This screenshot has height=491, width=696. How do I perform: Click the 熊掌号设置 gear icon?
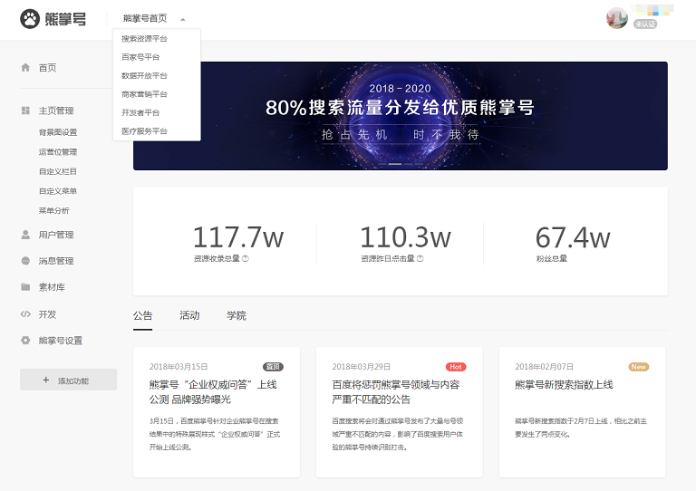pos(25,341)
